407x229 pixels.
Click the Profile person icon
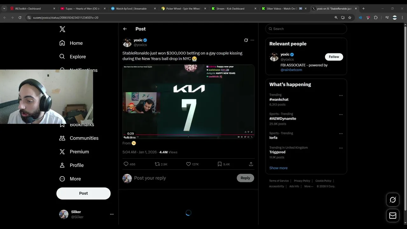tap(62, 165)
